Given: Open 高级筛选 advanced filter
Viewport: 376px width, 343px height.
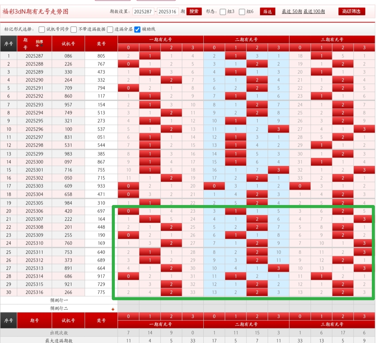Looking at the screenshot, I should tap(352, 12).
